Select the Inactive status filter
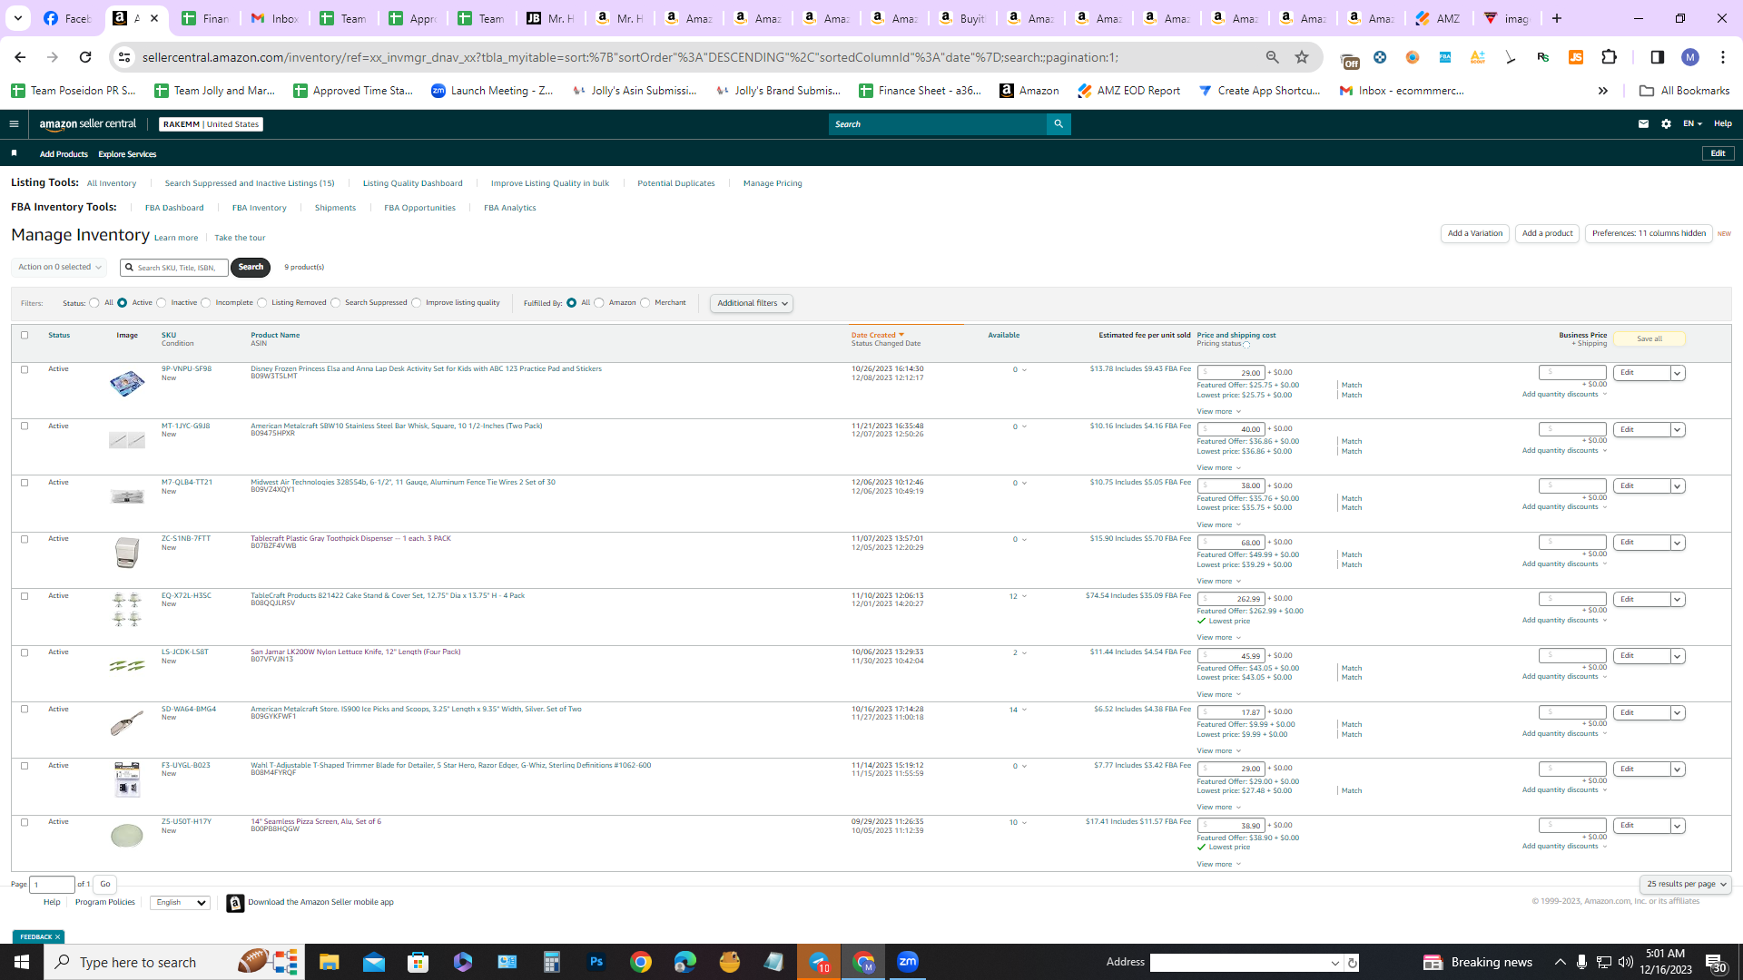1743x980 pixels. coord(162,303)
